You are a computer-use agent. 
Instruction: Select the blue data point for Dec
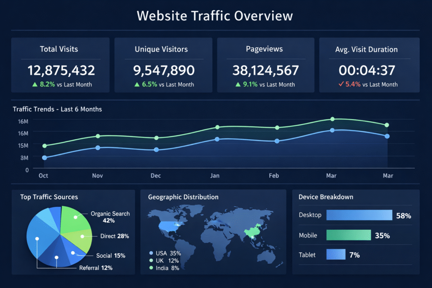click(x=156, y=150)
